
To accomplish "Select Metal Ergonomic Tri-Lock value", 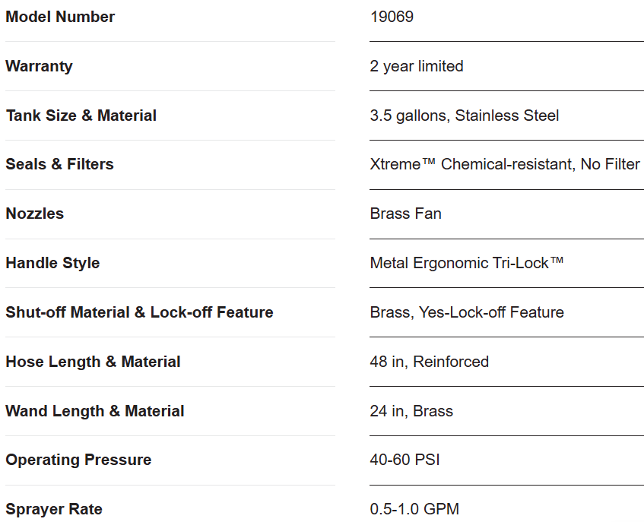I will (x=467, y=263).
